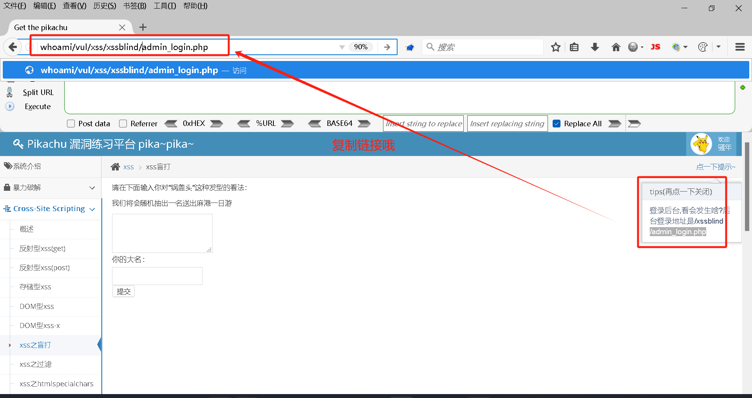Open DOM型xss-x page
The width and height of the screenshot is (752, 398).
40,325
